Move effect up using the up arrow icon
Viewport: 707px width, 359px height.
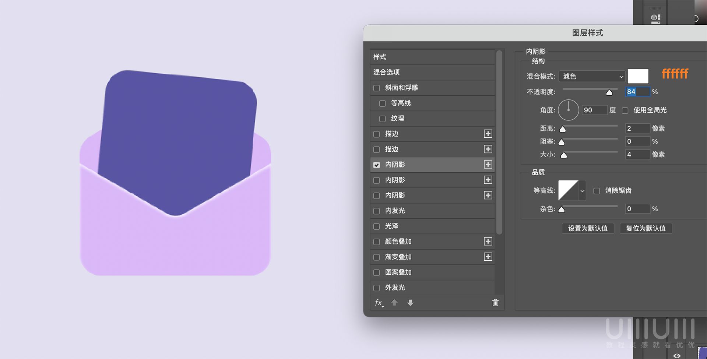point(394,303)
